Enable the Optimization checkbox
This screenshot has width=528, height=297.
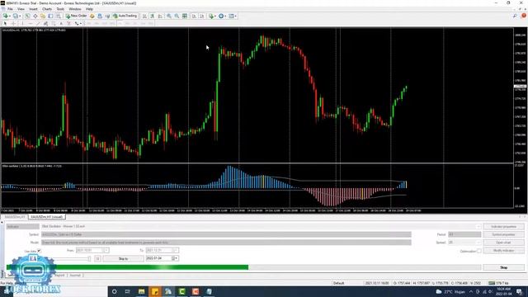click(x=478, y=251)
